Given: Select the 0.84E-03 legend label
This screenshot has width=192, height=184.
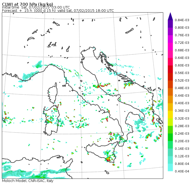Looking at the screenshot, I should point(182,20).
